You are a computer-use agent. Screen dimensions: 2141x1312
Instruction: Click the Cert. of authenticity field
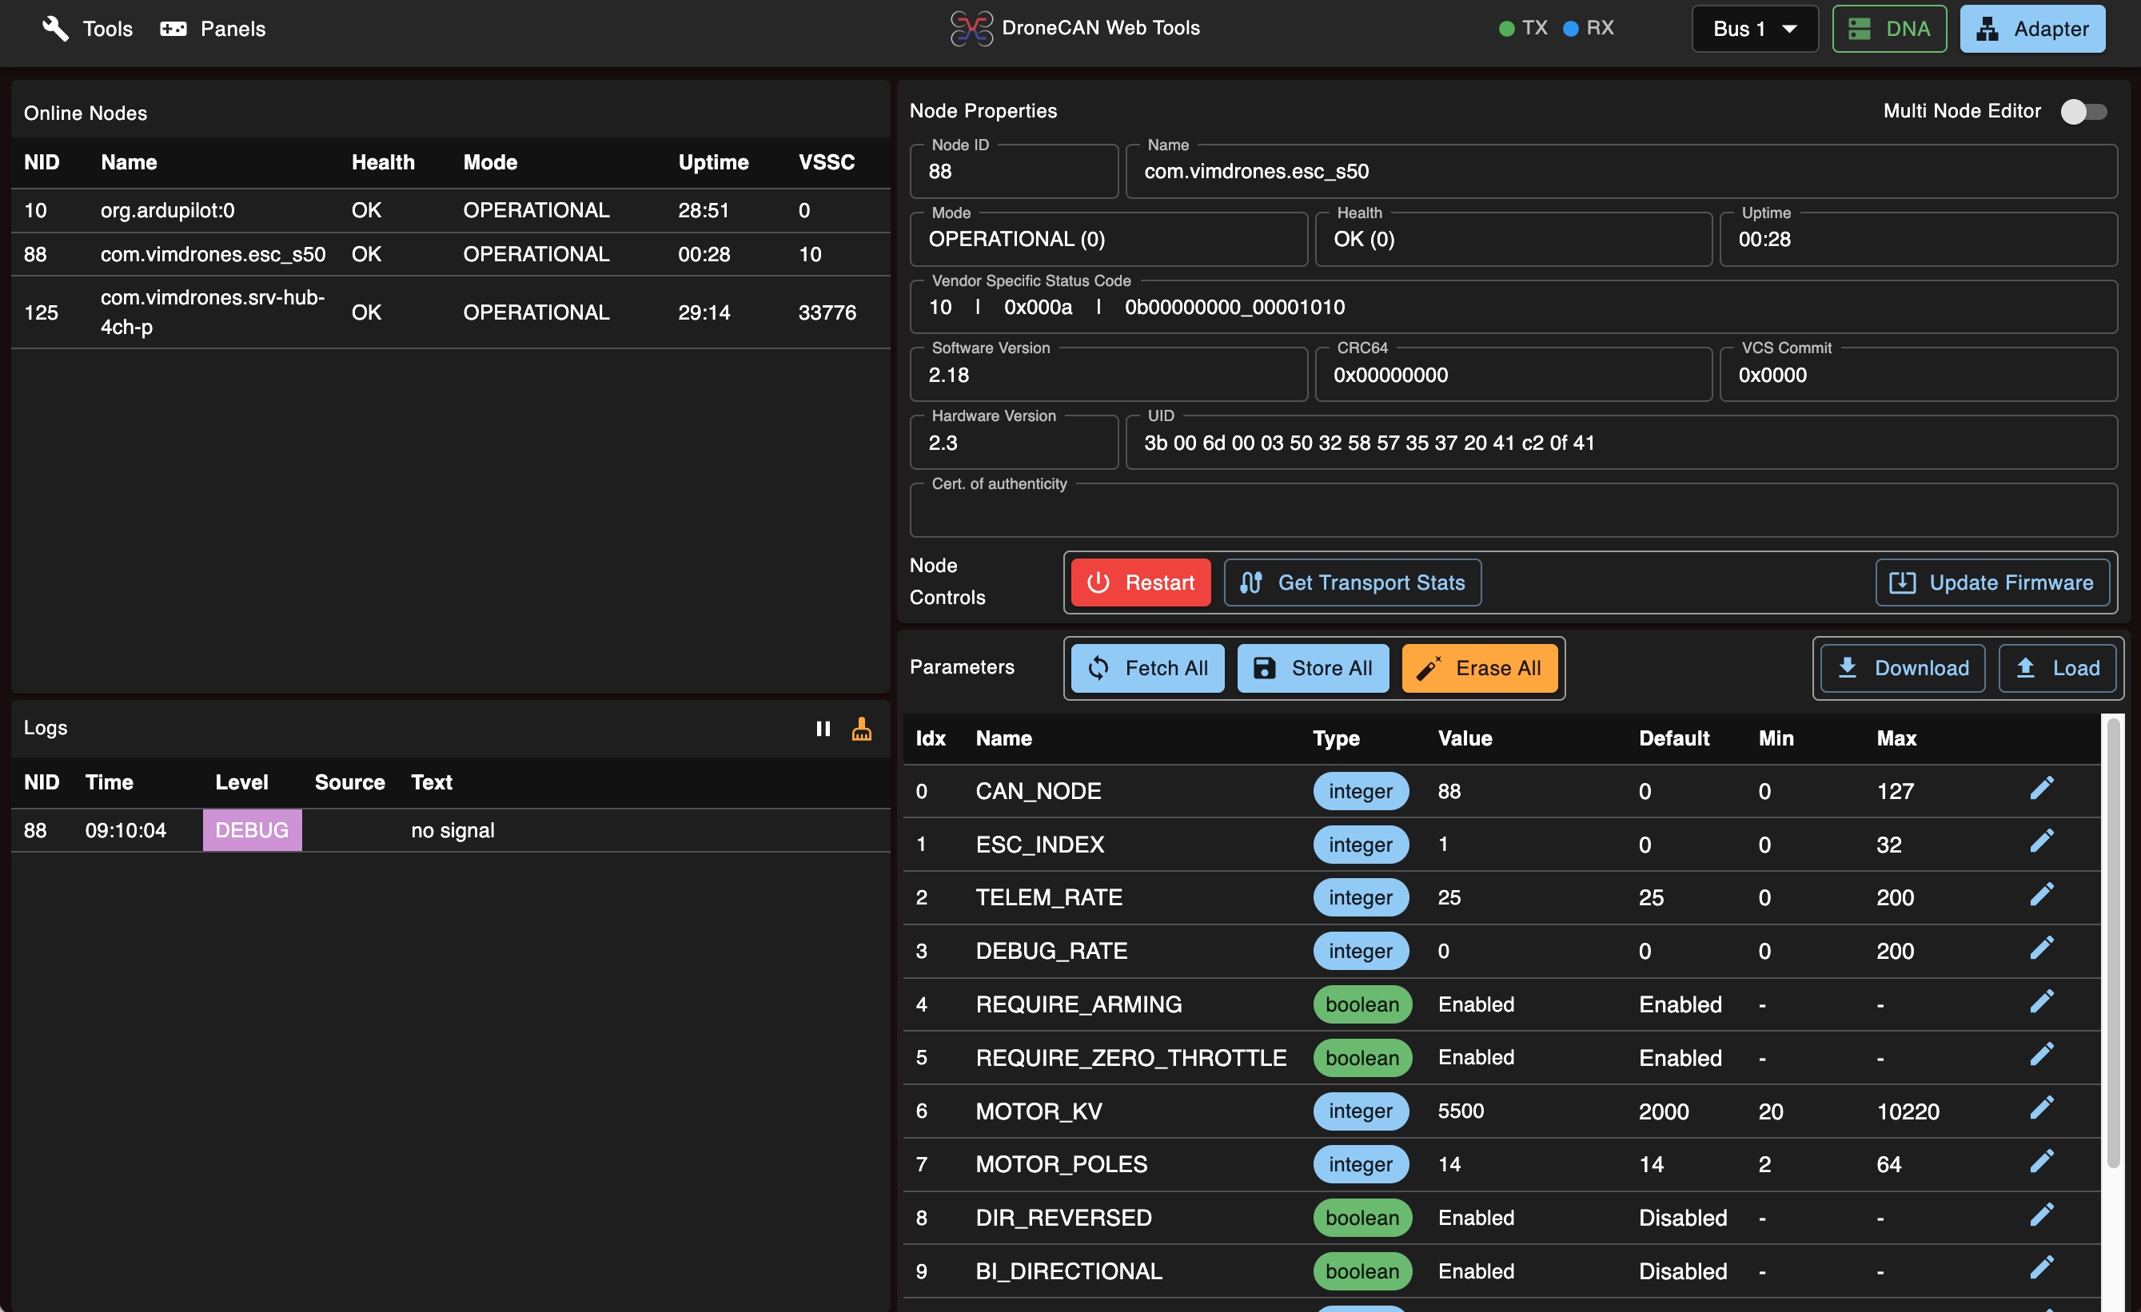coord(1513,511)
